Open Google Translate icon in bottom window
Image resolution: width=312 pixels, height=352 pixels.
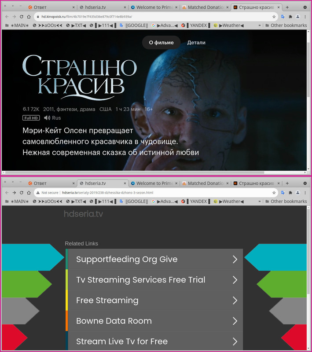point(283,193)
